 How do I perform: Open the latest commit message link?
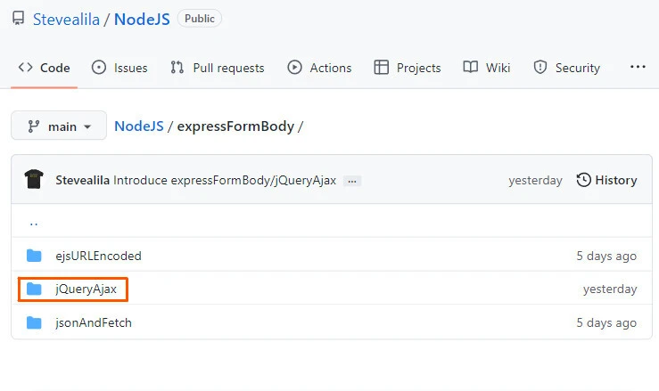pos(225,181)
